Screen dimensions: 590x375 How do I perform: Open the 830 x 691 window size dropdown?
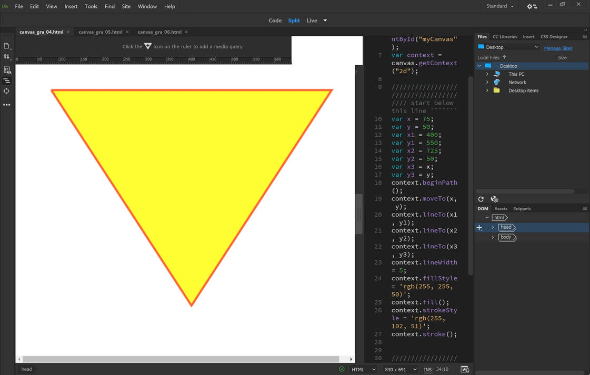pyautogui.click(x=401, y=369)
